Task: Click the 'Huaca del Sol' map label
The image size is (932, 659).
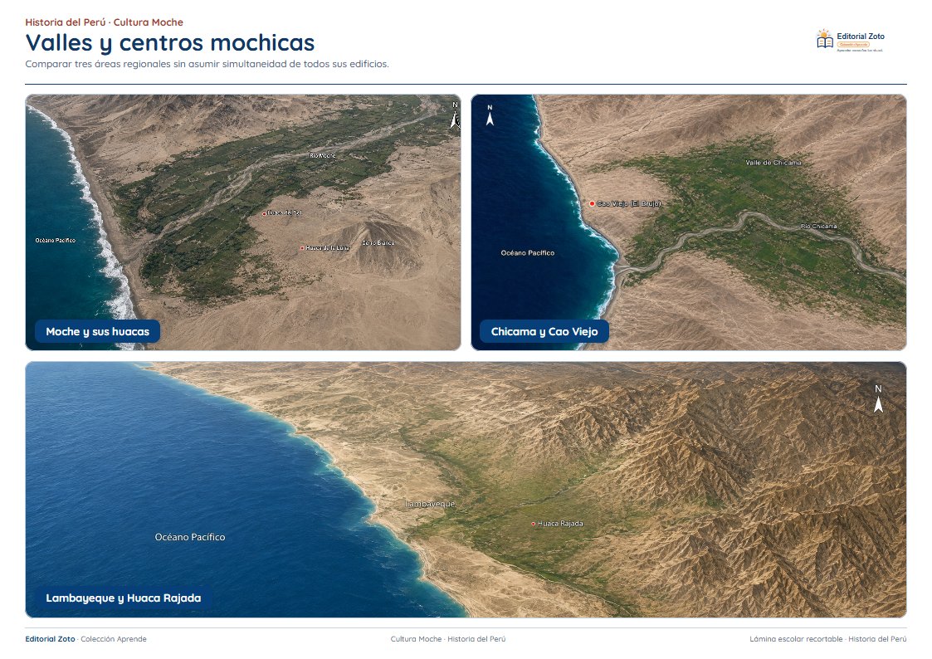Action: pyautogui.click(x=285, y=212)
